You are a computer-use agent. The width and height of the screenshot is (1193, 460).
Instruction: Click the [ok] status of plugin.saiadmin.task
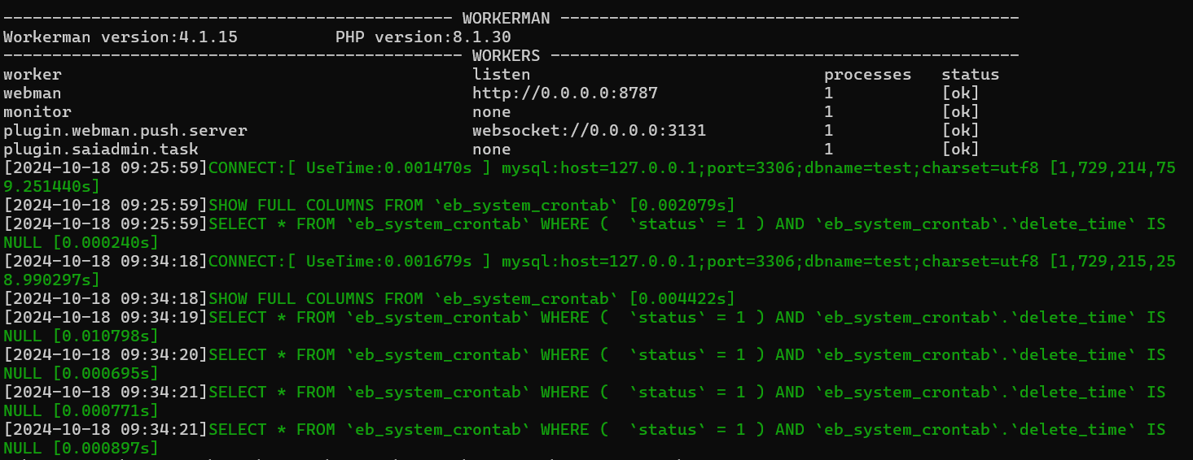coord(961,149)
